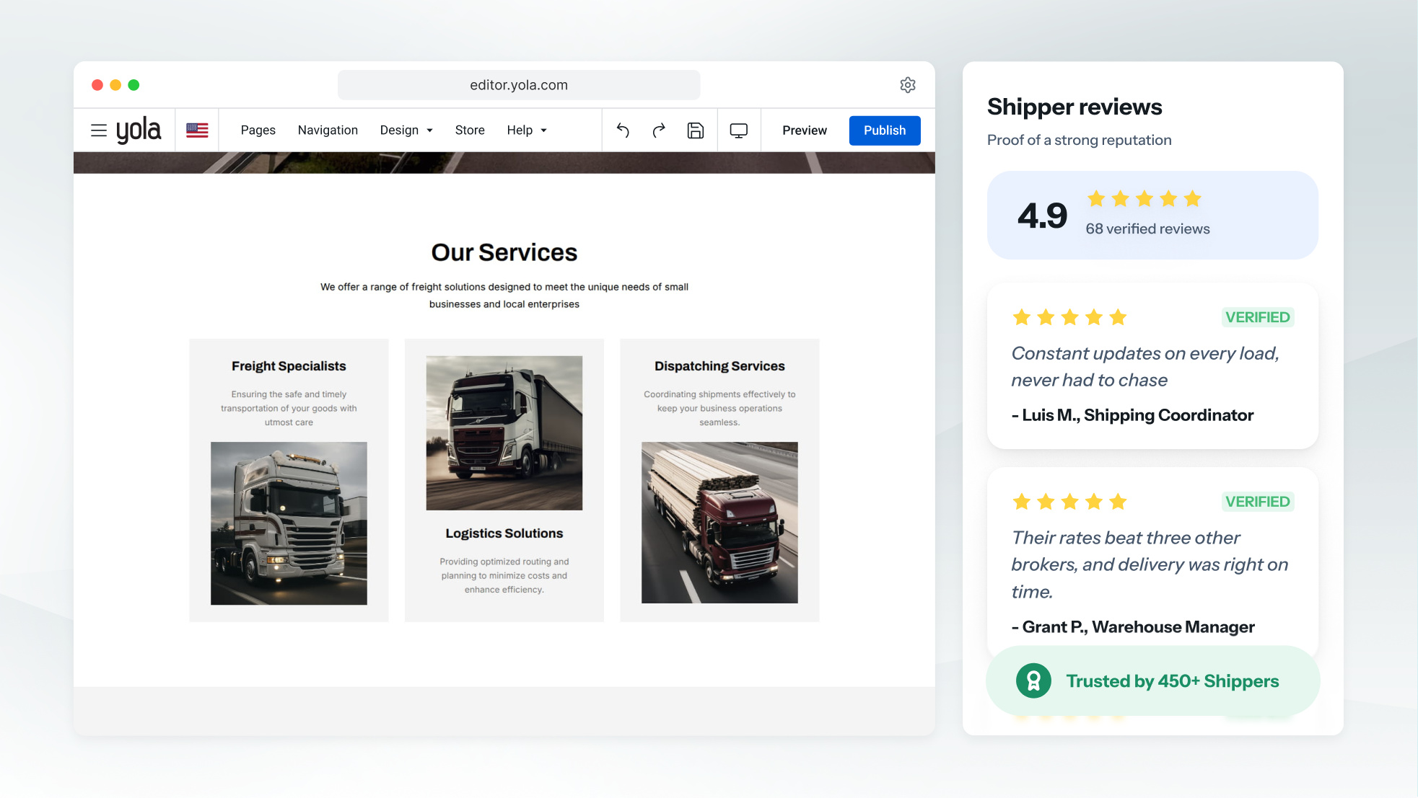Expand the Help dropdown
Viewport: 1418px width, 798px height.
point(527,130)
